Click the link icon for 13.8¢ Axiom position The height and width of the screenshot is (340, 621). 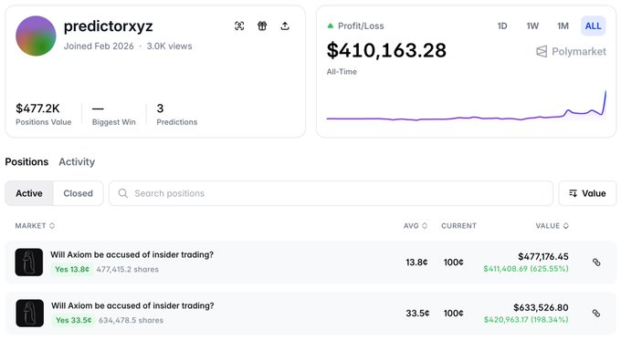pos(596,263)
